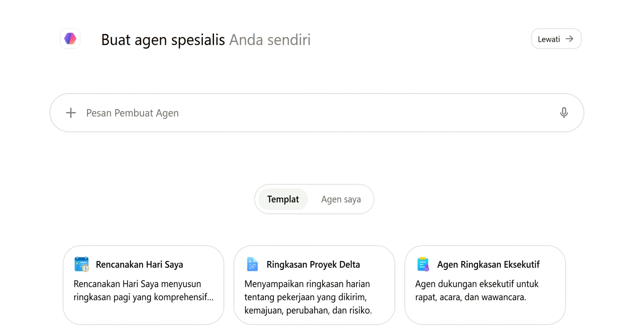Click the Anda sendiri gray heading text
The image size is (621, 336).
270,40
